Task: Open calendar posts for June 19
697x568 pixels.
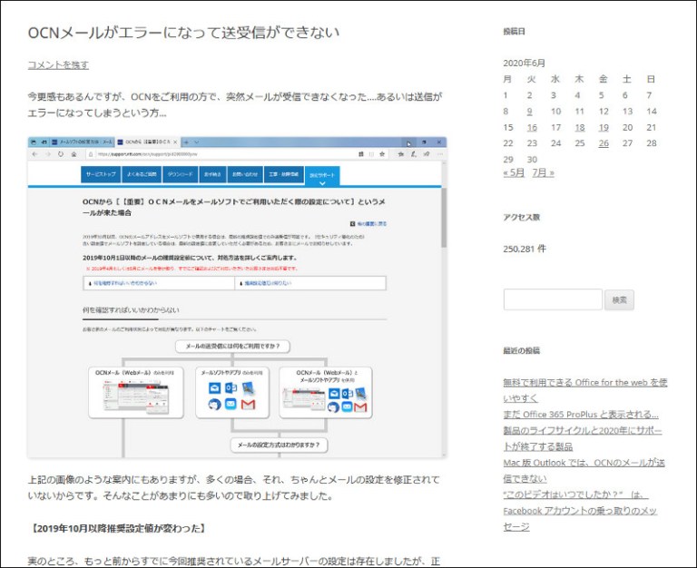Action: tap(604, 128)
